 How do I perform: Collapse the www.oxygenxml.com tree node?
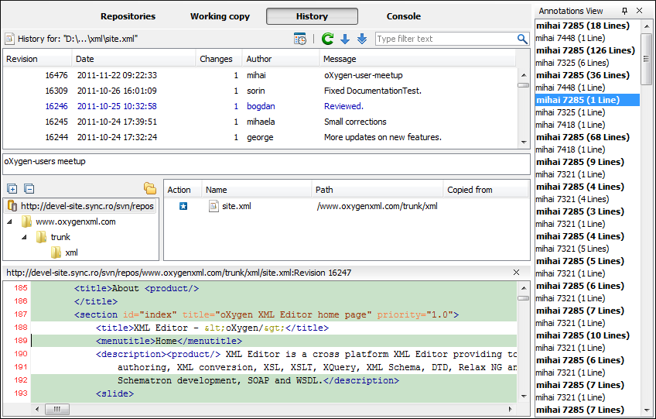coord(11,222)
